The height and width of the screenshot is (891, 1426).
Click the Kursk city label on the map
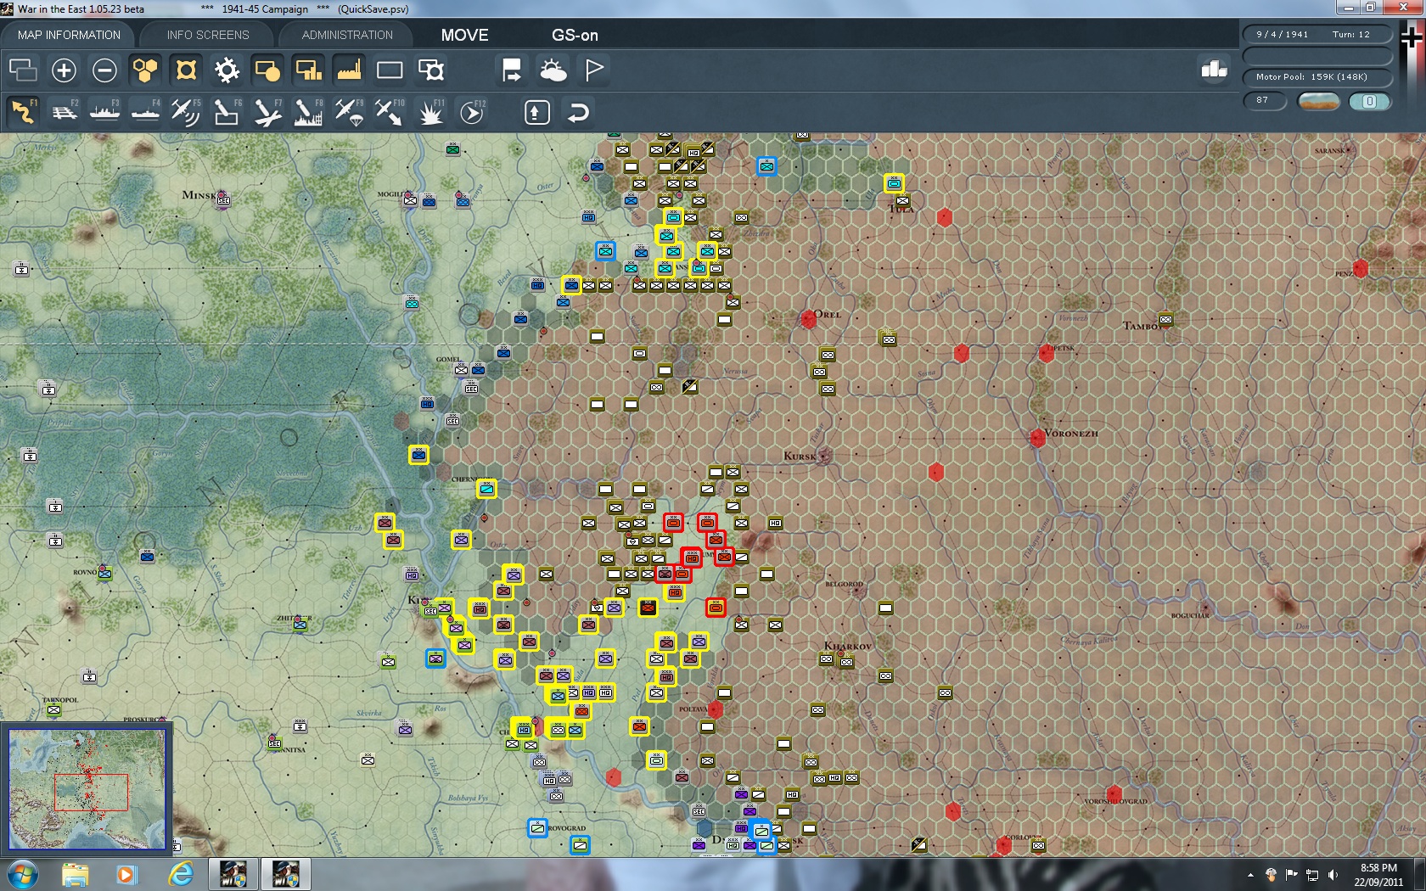coord(800,456)
